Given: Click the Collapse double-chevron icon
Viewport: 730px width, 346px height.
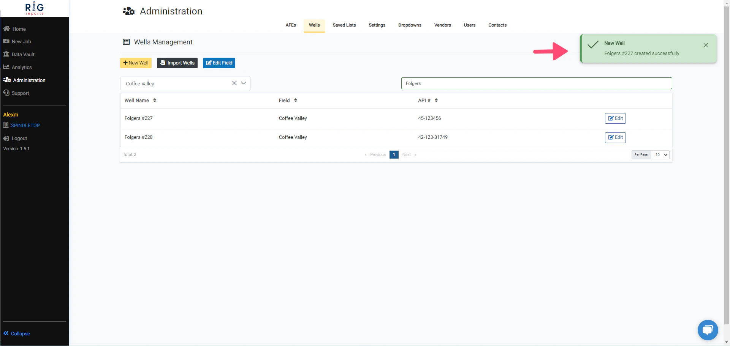Looking at the screenshot, I should [x=6, y=333].
